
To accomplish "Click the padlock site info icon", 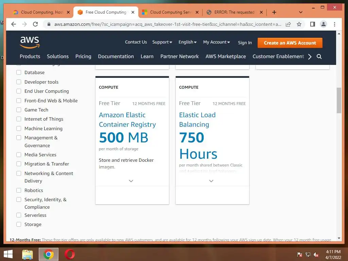I will point(49,24).
